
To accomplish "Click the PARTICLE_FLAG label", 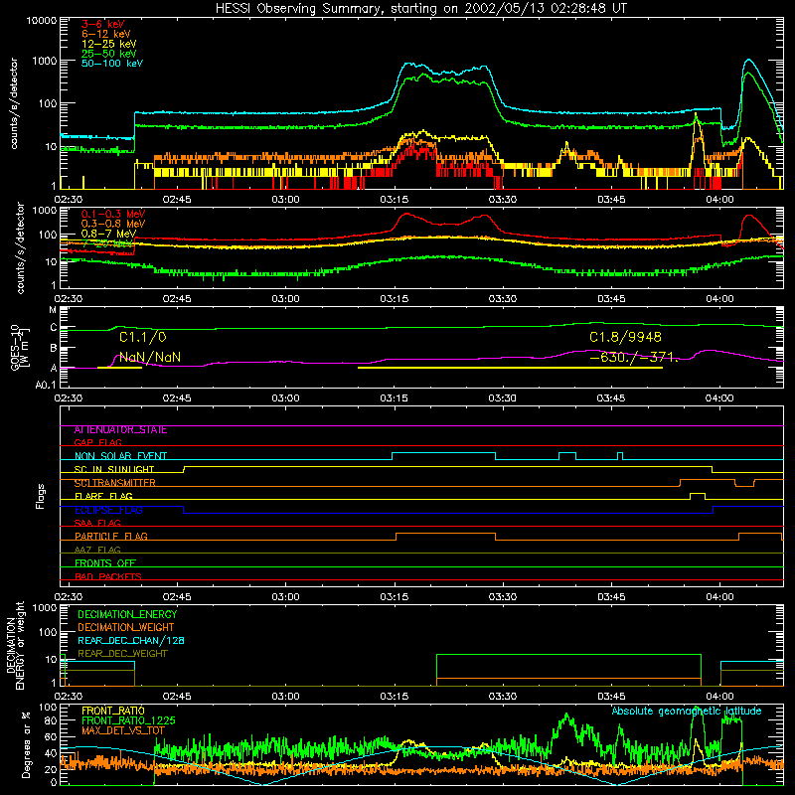I will (x=111, y=537).
